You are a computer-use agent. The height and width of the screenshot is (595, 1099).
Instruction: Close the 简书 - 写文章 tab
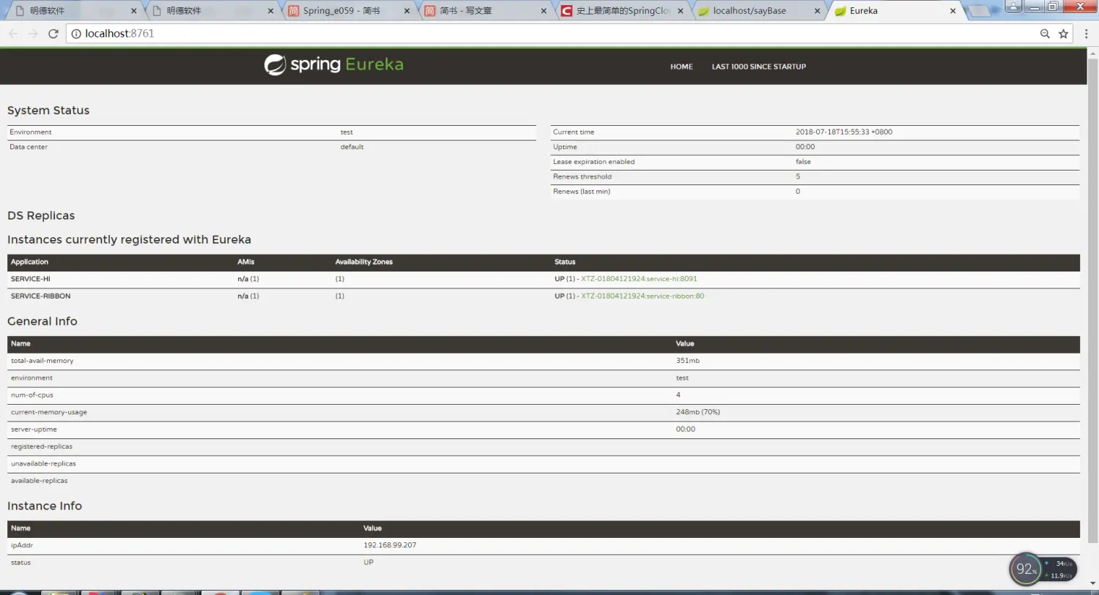(544, 11)
